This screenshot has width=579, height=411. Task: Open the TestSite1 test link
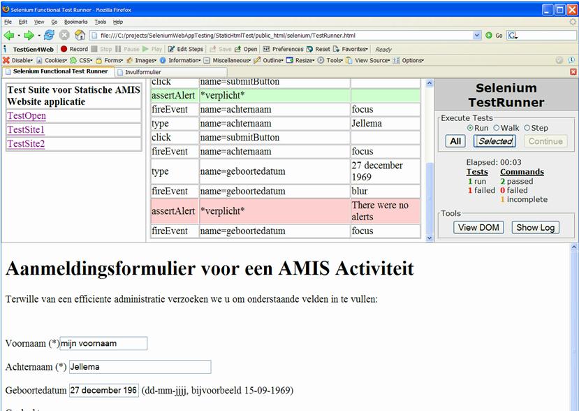tap(26, 130)
